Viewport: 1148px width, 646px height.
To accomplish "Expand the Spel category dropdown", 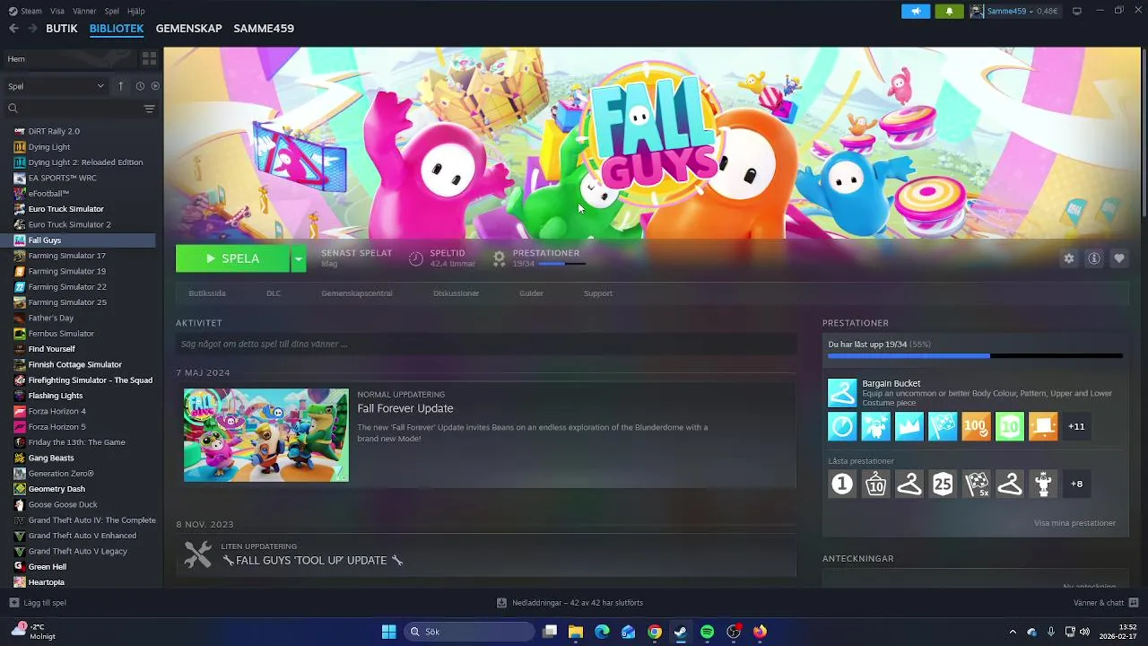I will point(56,86).
